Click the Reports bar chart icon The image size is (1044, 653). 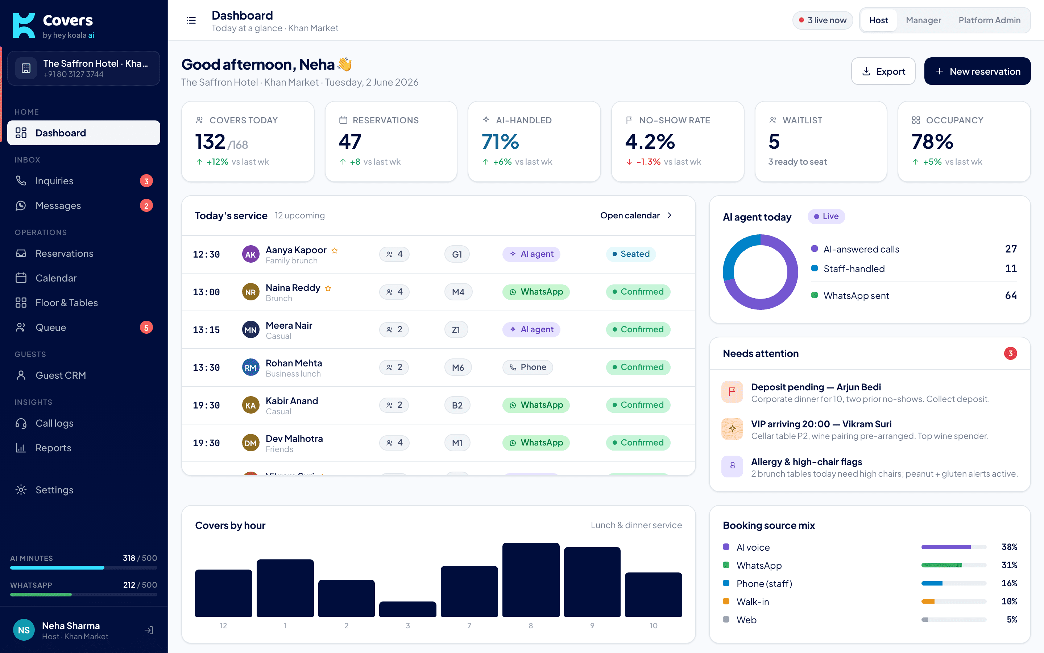click(21, 448)
